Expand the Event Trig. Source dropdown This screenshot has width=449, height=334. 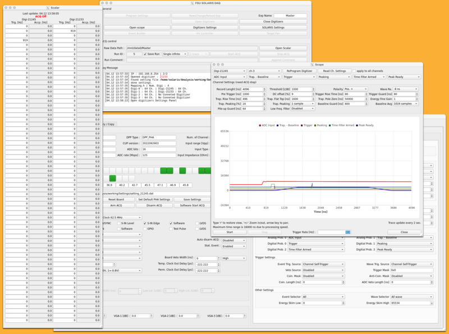tap(323, 264)
